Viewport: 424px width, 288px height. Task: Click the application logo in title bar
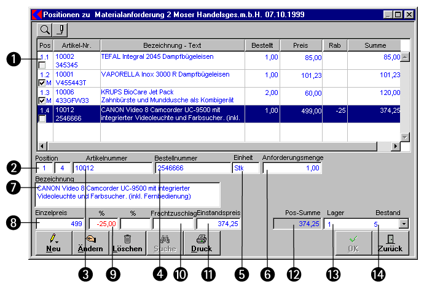[x=37, y=15]
